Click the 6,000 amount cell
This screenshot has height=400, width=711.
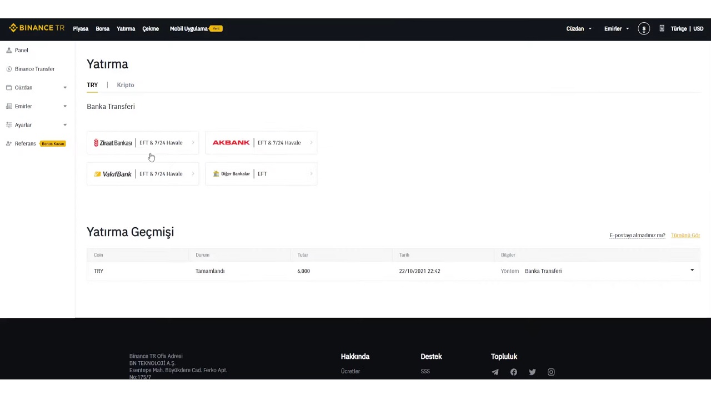point(303,271)
